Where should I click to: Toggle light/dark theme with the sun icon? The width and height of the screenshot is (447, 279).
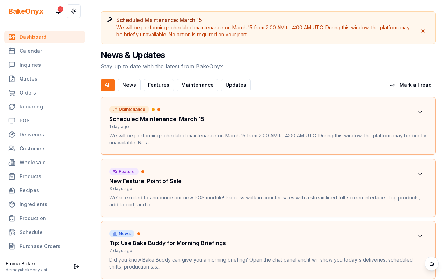(x=74, y=11)
